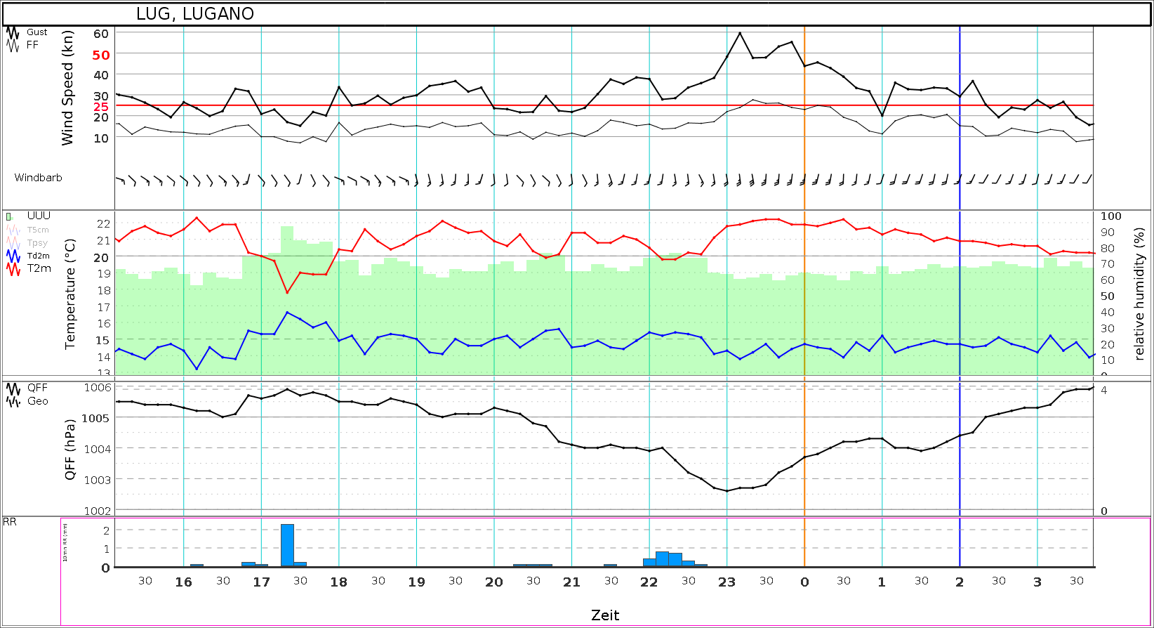Viewport: 1154px width, 628px height.
Task: Click the QFF pressure legend icon
Action: 13,388
